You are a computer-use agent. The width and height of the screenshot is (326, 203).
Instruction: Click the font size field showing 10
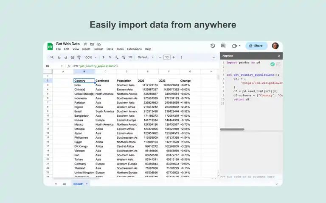click(x=167, y=58)
